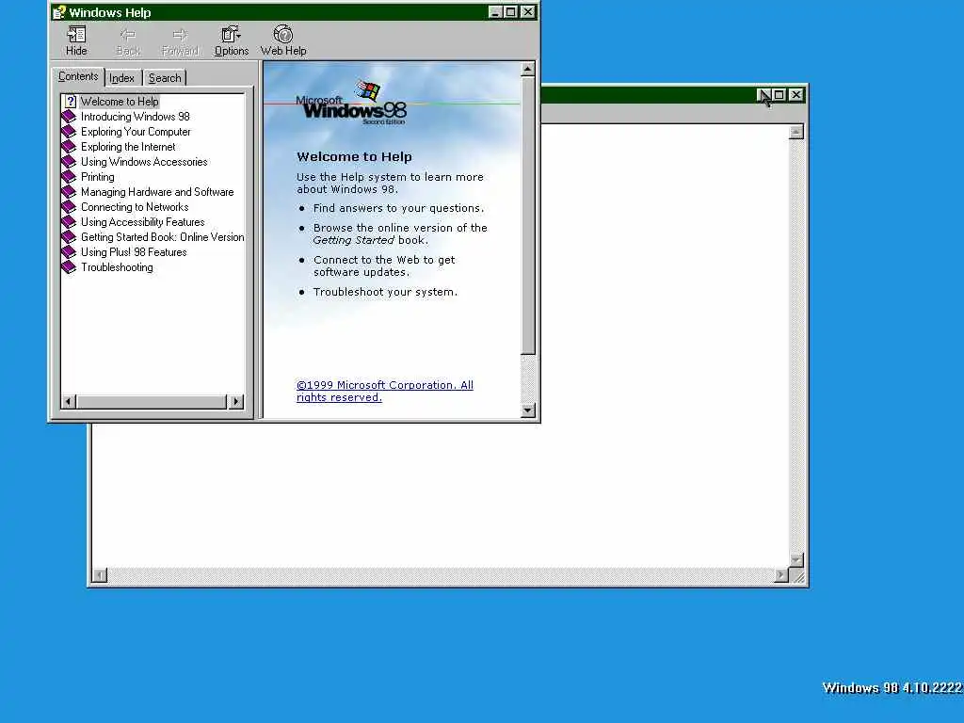
Task: Click background window's left scroll arrow
Action: click(x=100, y=575)
